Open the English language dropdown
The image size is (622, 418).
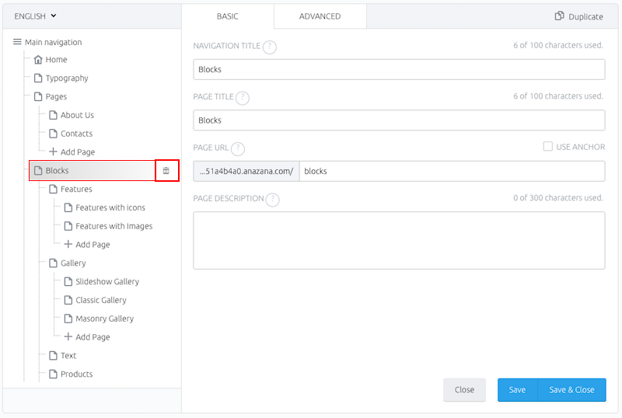35,16
